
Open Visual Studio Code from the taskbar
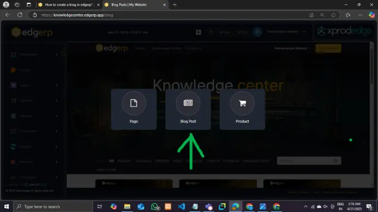(x=181, y=207)
